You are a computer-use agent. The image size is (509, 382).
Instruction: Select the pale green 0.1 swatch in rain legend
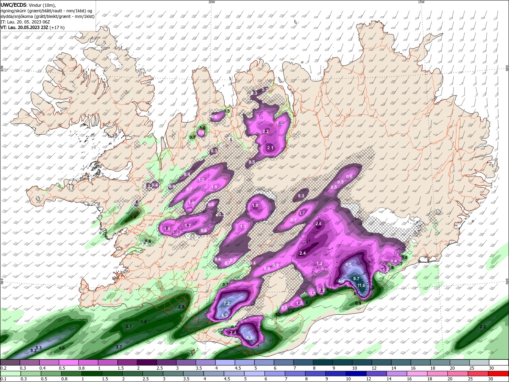[x=10, y=373]
